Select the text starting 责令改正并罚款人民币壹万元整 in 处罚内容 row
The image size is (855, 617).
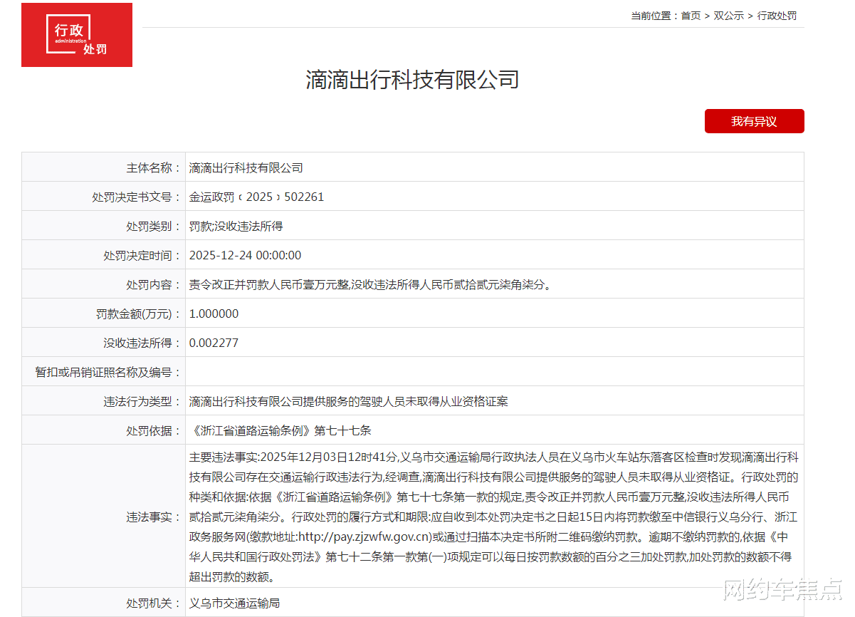tap(371, 284)
